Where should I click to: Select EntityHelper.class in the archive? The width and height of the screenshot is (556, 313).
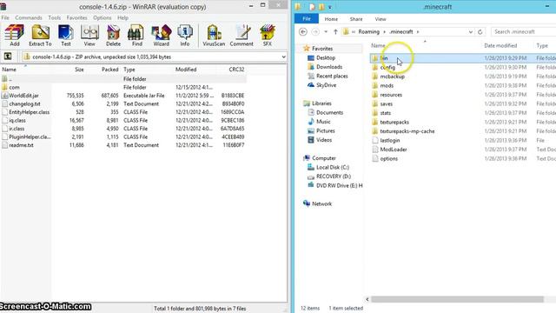(29, 112)
